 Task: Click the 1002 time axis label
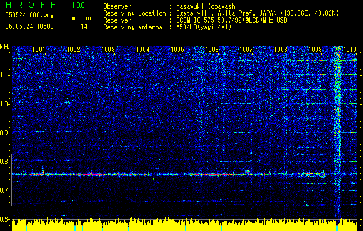73,49
